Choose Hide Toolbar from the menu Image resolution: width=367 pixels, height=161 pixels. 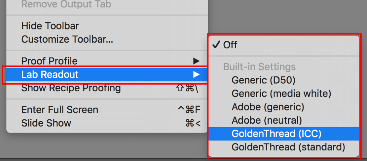pos(50,26)
